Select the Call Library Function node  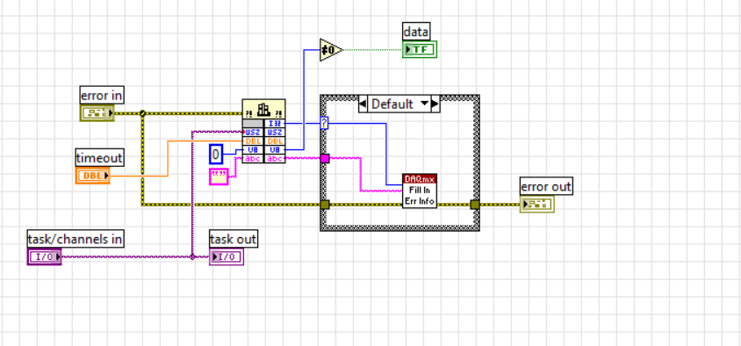tap(263, 132)
